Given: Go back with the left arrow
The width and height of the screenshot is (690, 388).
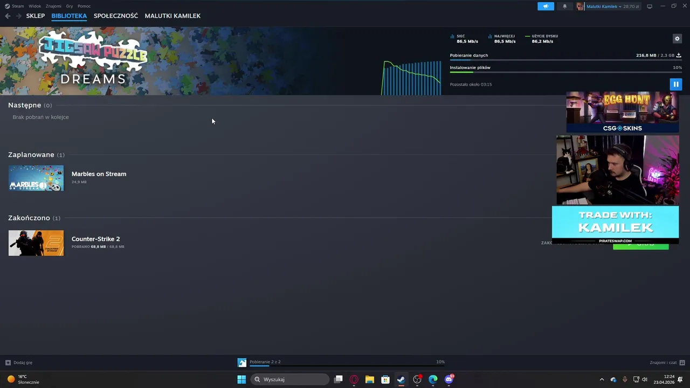Looking at the screenshot, I should pyautogui.click(x=8, y=16).
